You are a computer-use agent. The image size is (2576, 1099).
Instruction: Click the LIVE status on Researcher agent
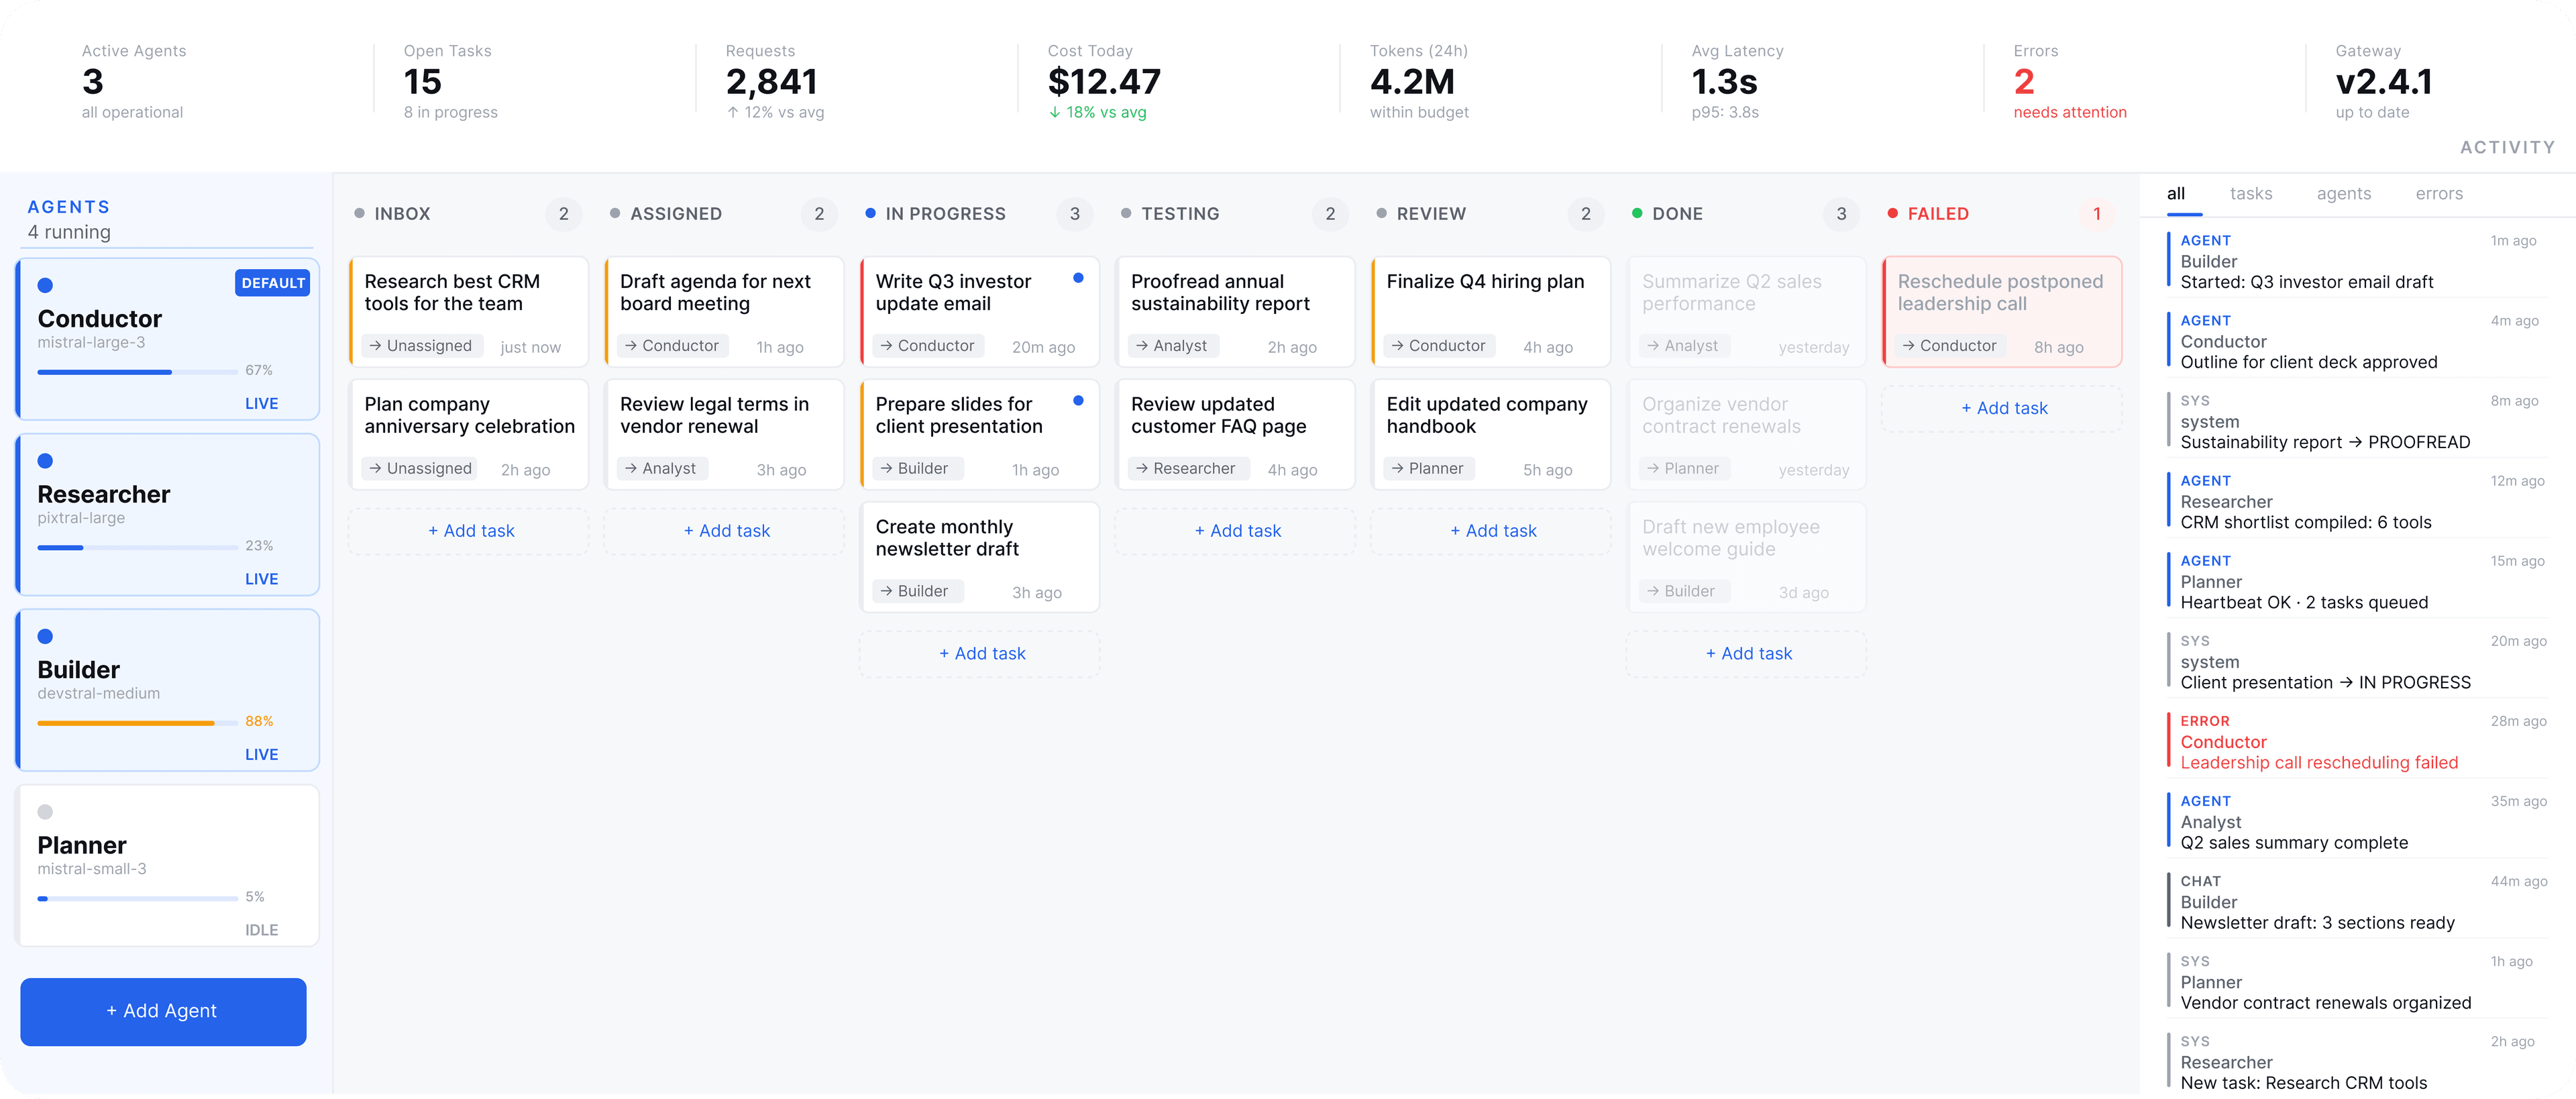pos(261,579)
